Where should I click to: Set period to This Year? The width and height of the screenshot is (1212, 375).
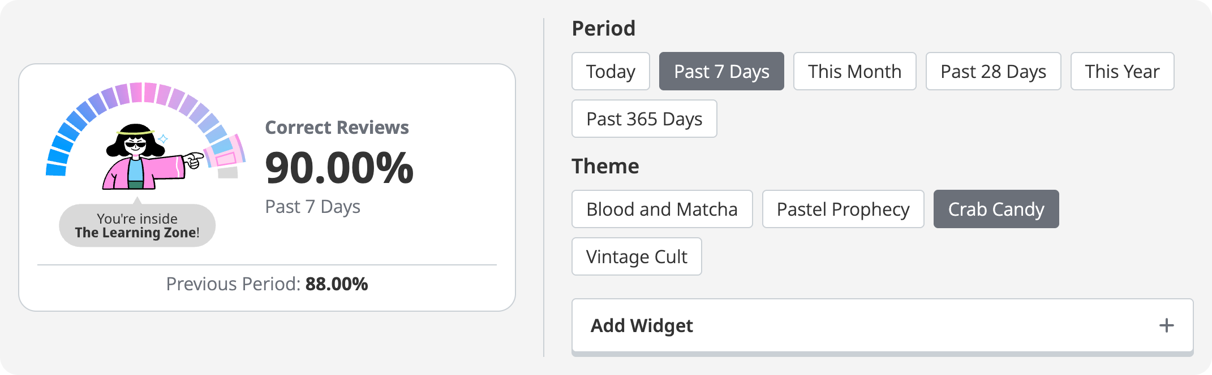pyautogui.click(x=1122, y=71)
